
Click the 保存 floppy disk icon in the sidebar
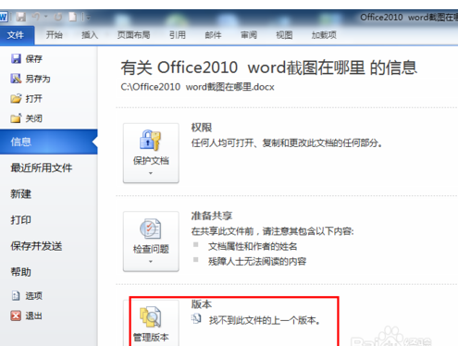(x=16, y=58)
